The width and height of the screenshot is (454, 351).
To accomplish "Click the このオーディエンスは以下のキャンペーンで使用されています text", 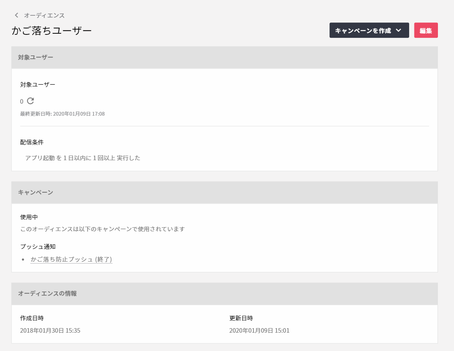I will (102, 229).
